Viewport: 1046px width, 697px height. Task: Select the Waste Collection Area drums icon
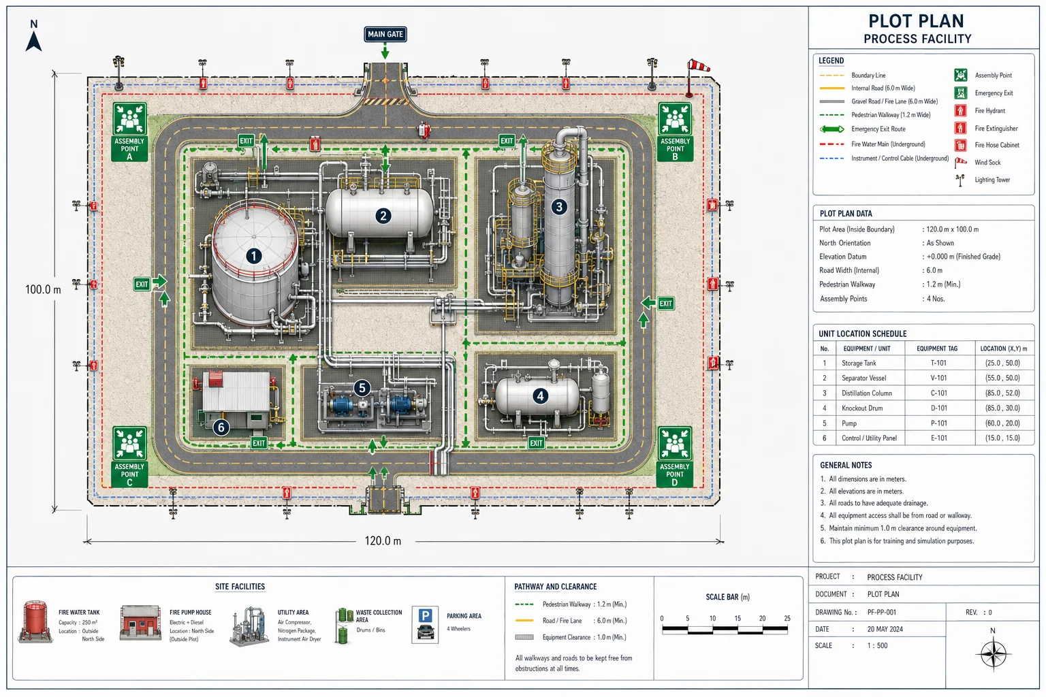(x=345, y=626)
